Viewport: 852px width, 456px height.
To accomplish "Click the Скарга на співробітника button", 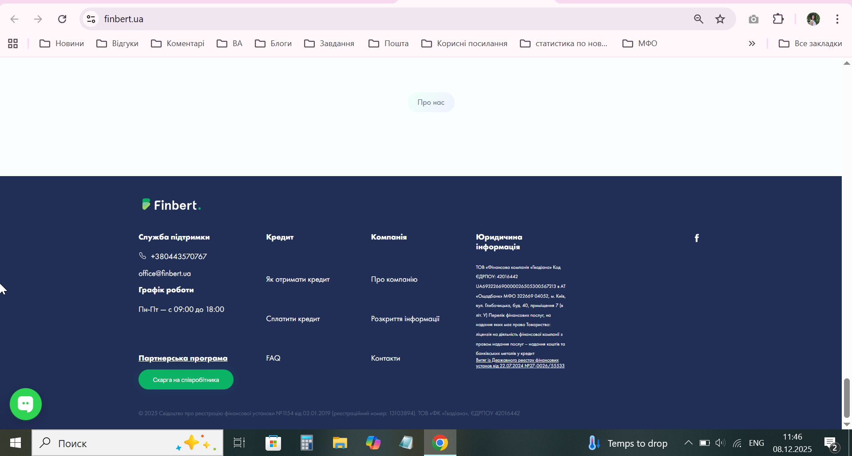I will click(x=186, y=380).
